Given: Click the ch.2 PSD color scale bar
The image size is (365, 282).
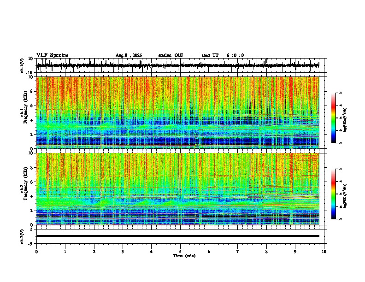Looking at the screenshot, I should [334, 194].
